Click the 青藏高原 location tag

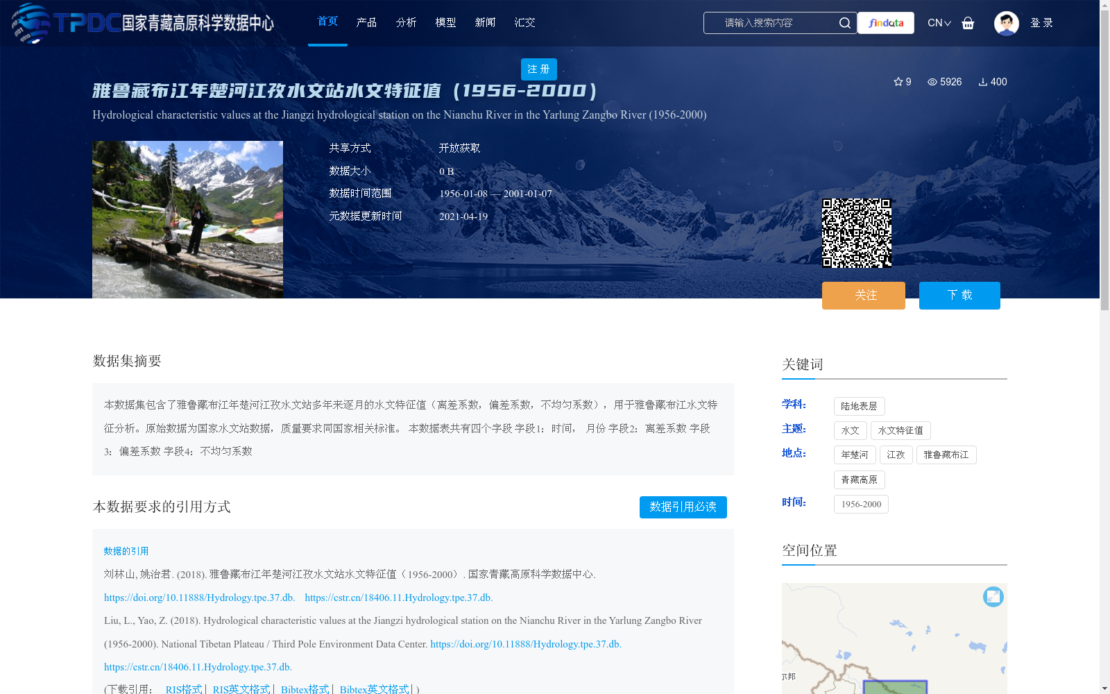click(859, 480)
